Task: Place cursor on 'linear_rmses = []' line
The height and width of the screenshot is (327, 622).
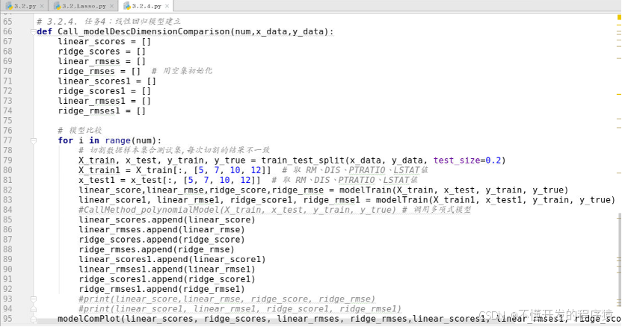Action: (x=102, y=61)
